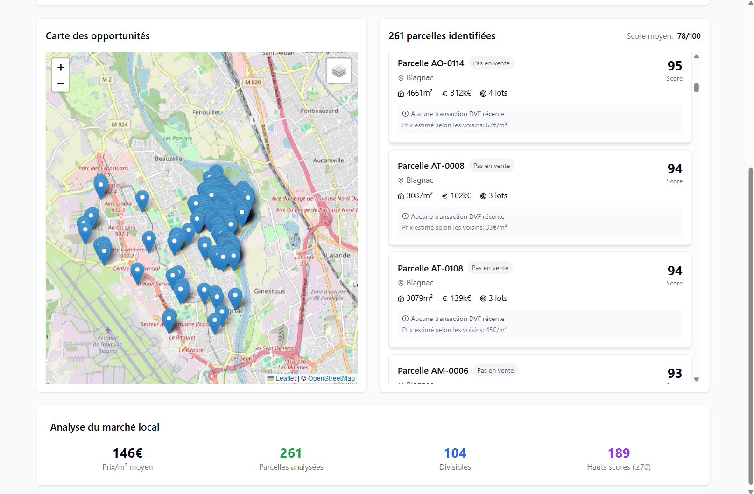Click the euro icon in Parcelle AO-0114 card
This screenshot has width=754, height=494.
(x=444, y=93)
